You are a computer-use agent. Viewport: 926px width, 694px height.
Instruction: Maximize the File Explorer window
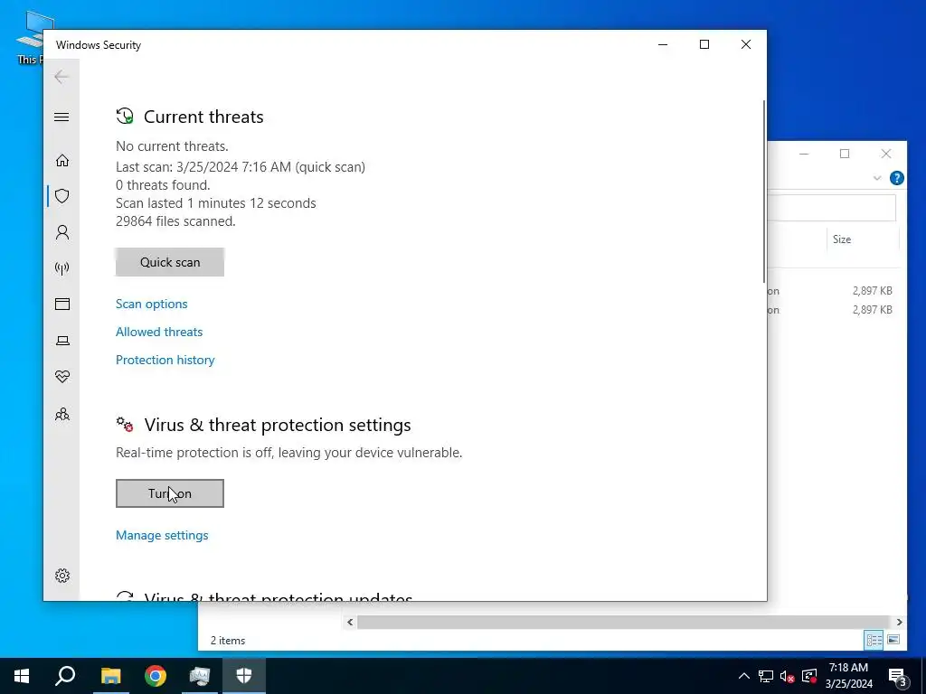(x=845, y=154)
